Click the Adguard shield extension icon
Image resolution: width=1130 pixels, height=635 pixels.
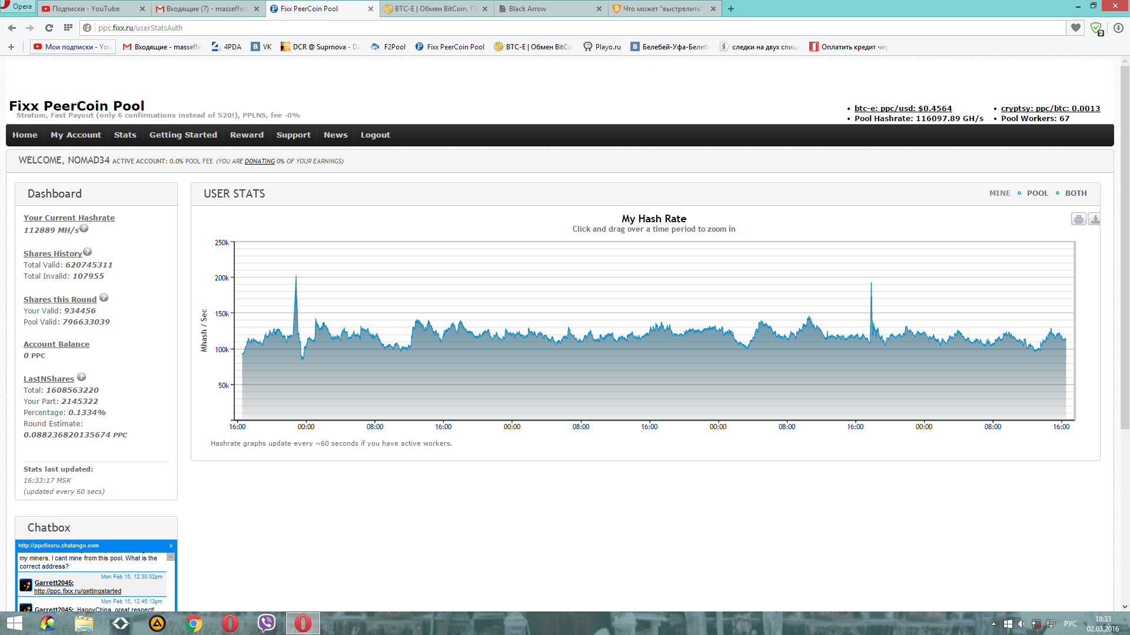pos(1096,28)
